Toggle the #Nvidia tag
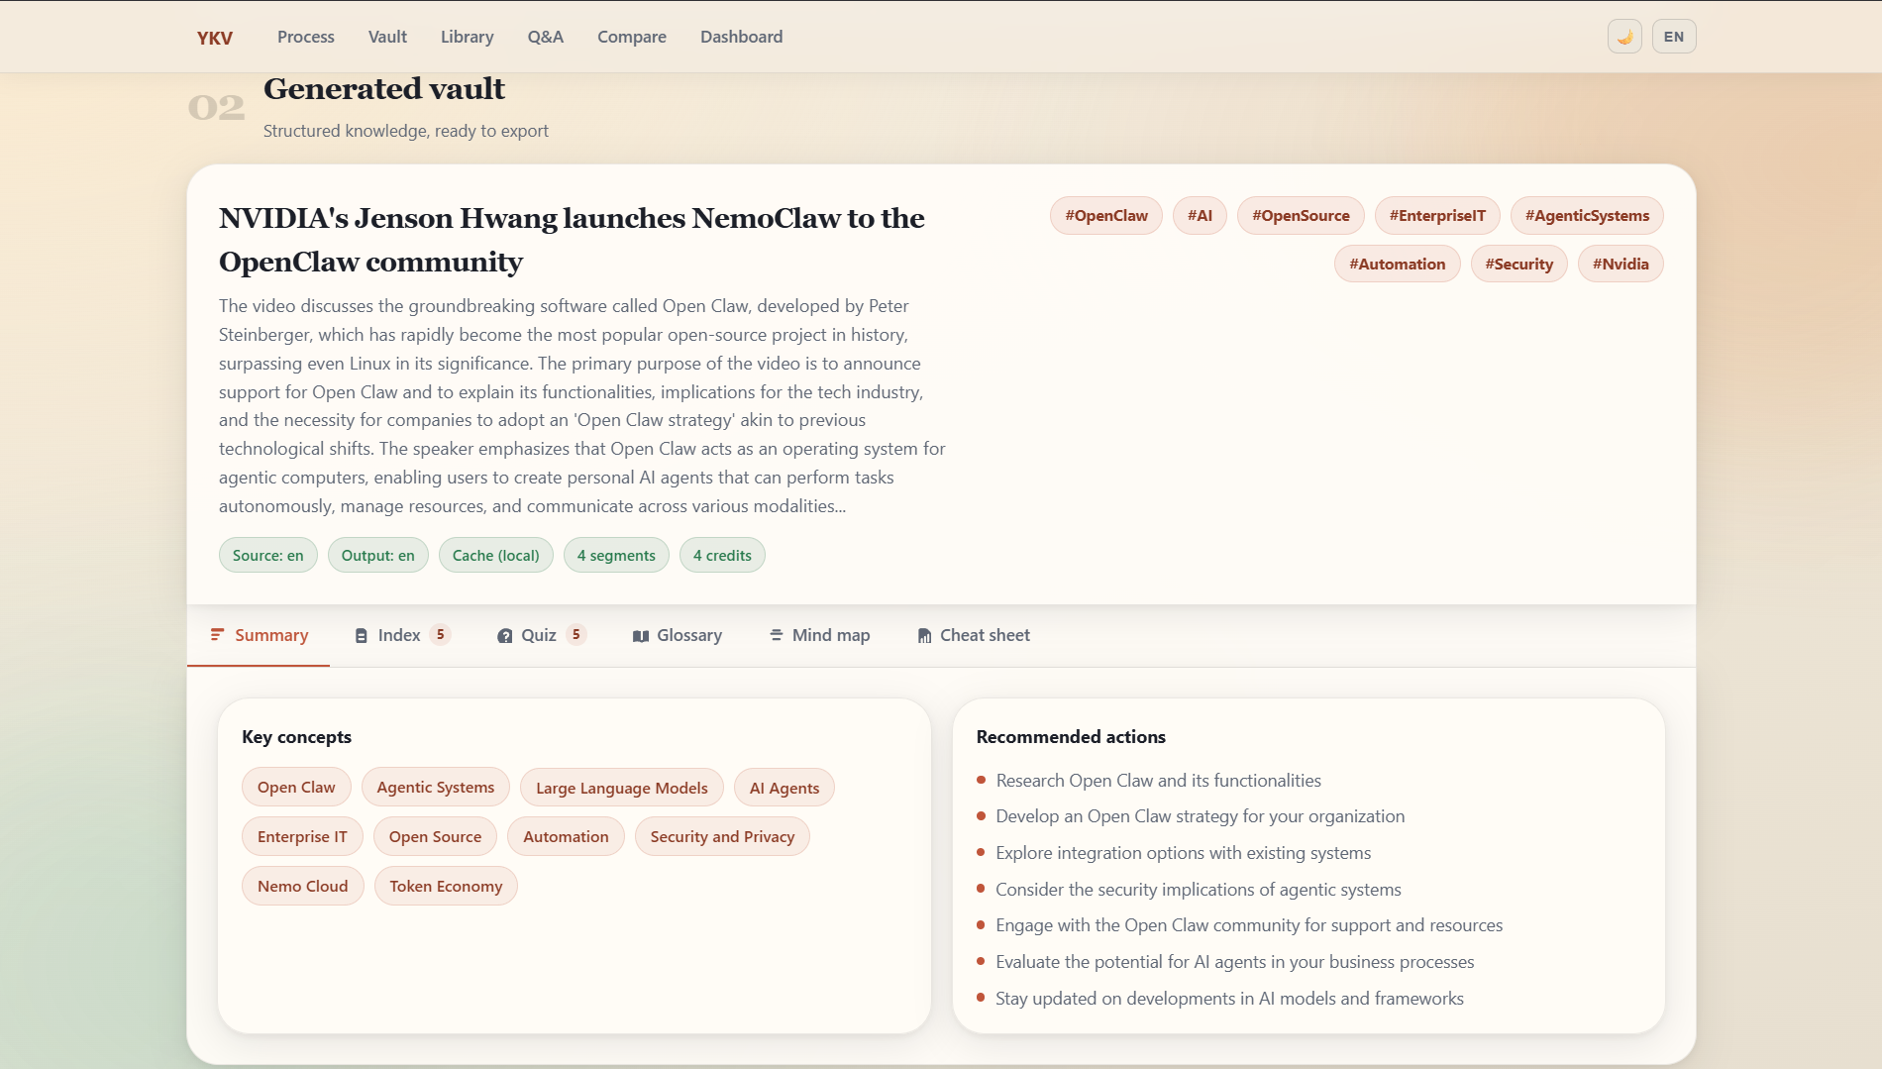 click(1621, 264)
